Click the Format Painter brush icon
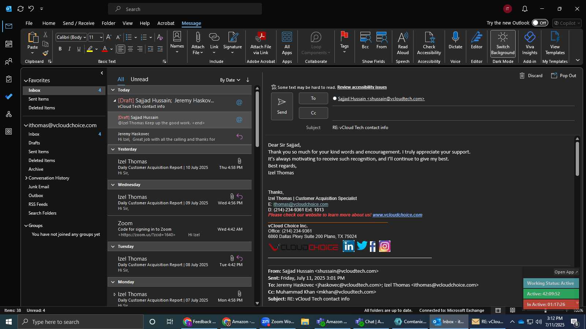The width and height of the screenshot is (586, 329). point(45,53)
